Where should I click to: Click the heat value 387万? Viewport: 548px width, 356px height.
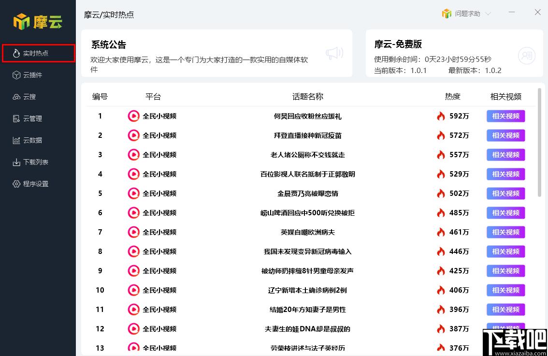coord(459,329)
